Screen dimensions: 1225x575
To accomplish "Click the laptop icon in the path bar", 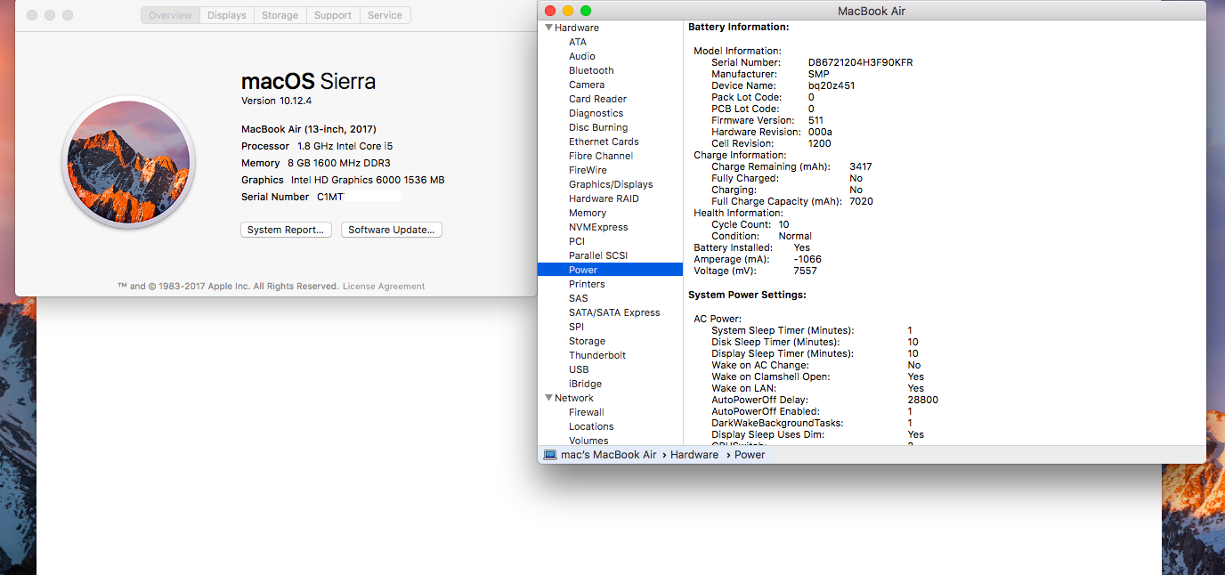I will 550,455.
